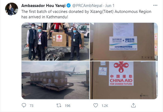The width and height of the screenshot is (163, 112).
Task: Open photo of cargo pallet near airplane
Action: point(55,80)
